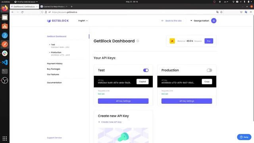Open keyboard language en indicator
The height and width of the screenshot is (143, 254).
point(226,2)
